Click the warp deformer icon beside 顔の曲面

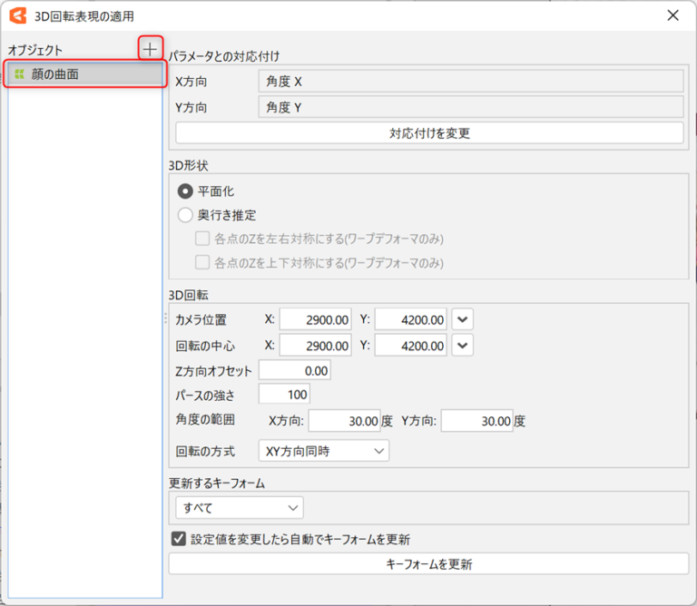pyautogui.click(x=19, y=73)
